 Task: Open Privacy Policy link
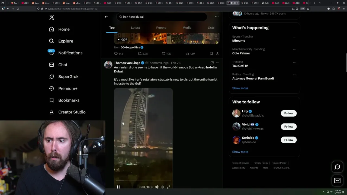click(261, 163)
